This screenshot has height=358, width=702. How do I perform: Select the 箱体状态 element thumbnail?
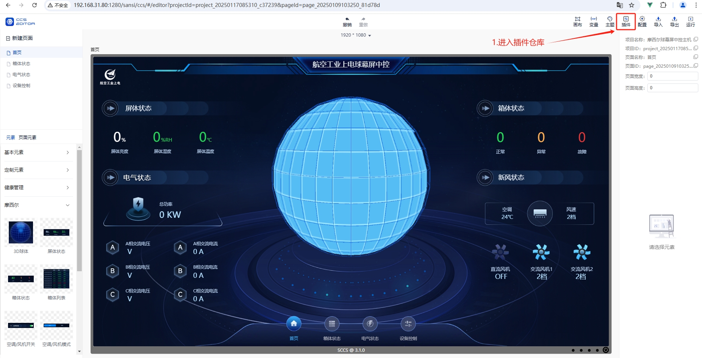tap(21, 279)
